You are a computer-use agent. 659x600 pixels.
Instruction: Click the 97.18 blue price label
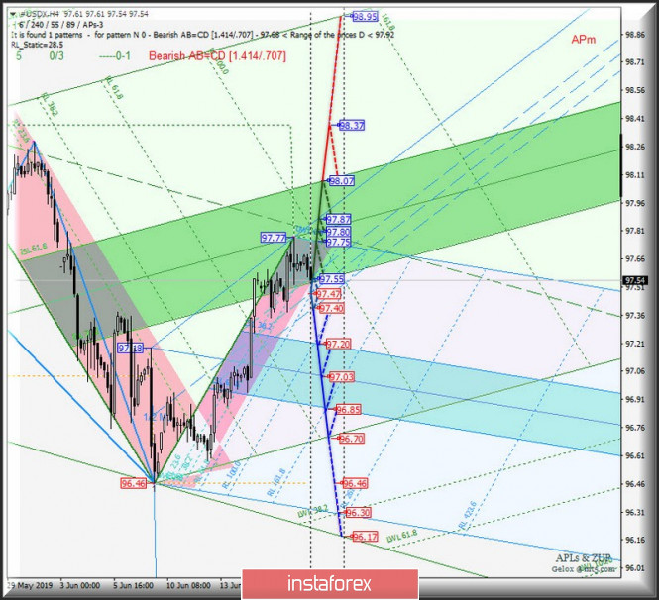click(x=130, y=349)
